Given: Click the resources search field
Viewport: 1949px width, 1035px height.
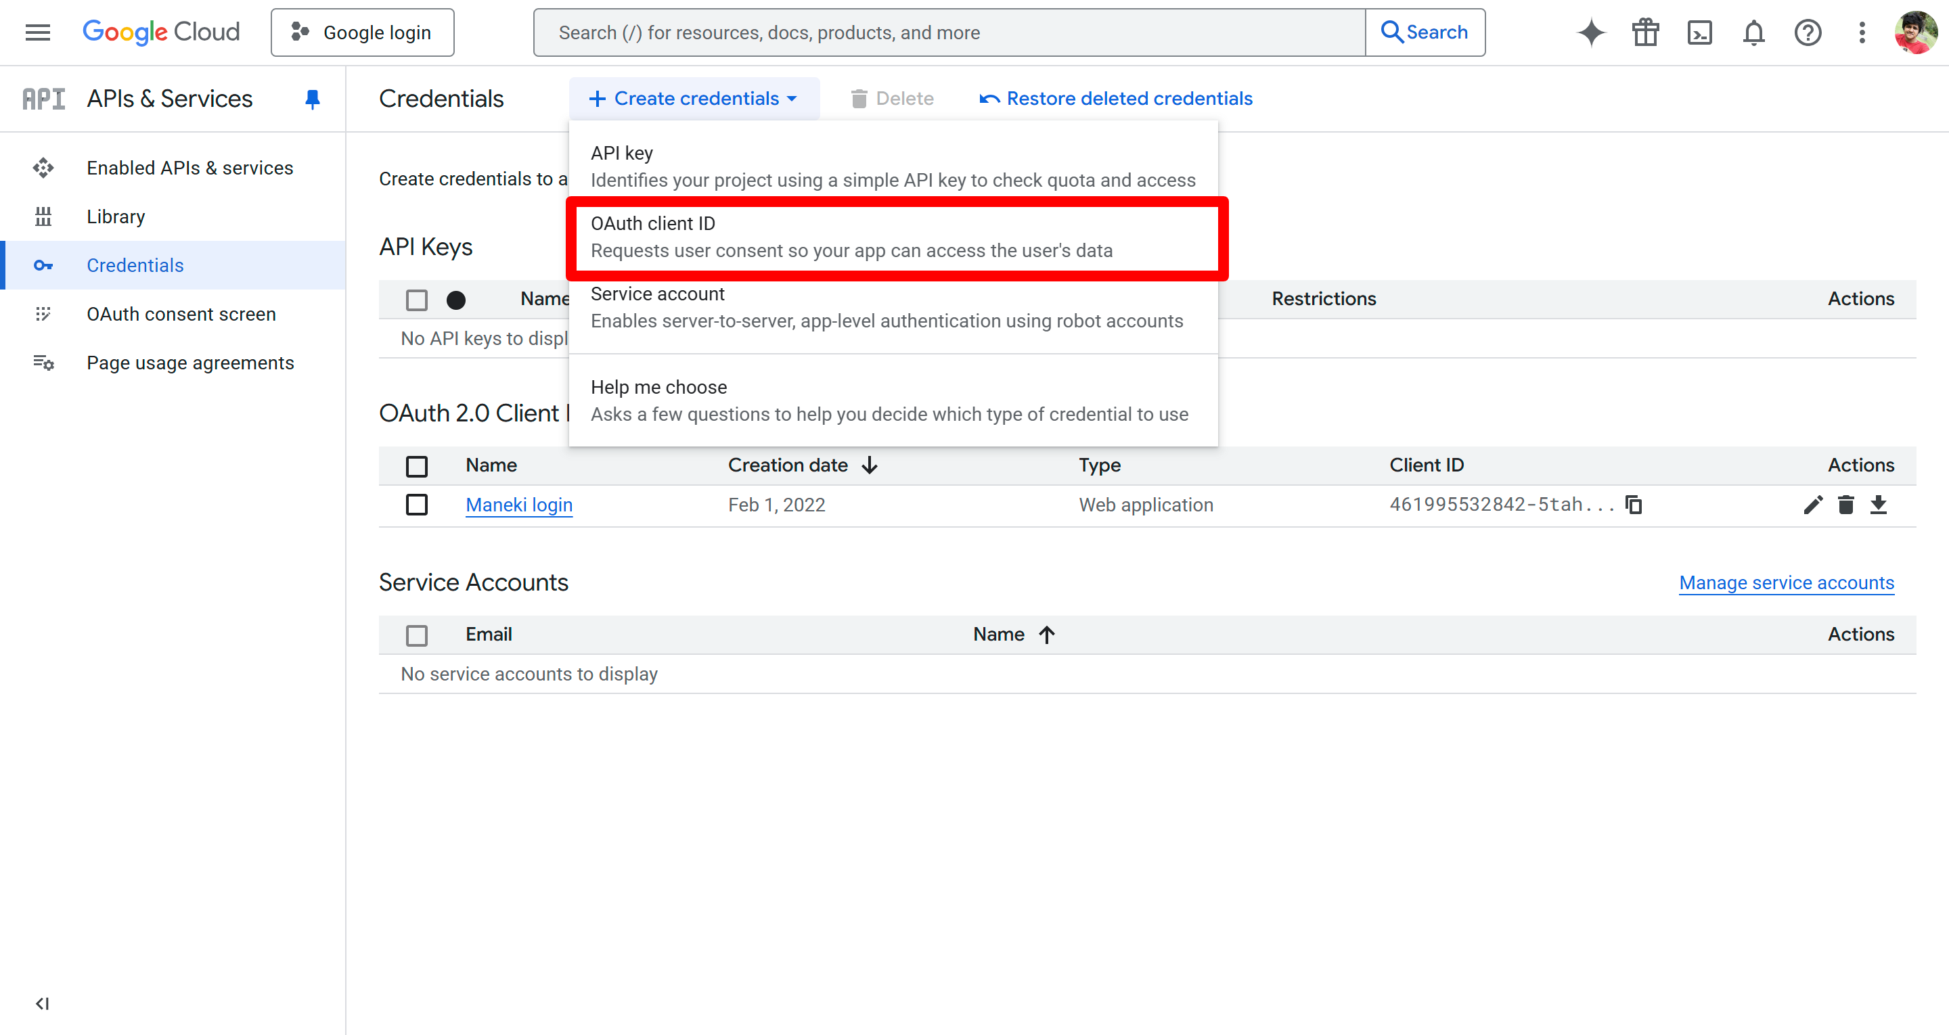Looking at the screenshot, I should click(949, 32).
